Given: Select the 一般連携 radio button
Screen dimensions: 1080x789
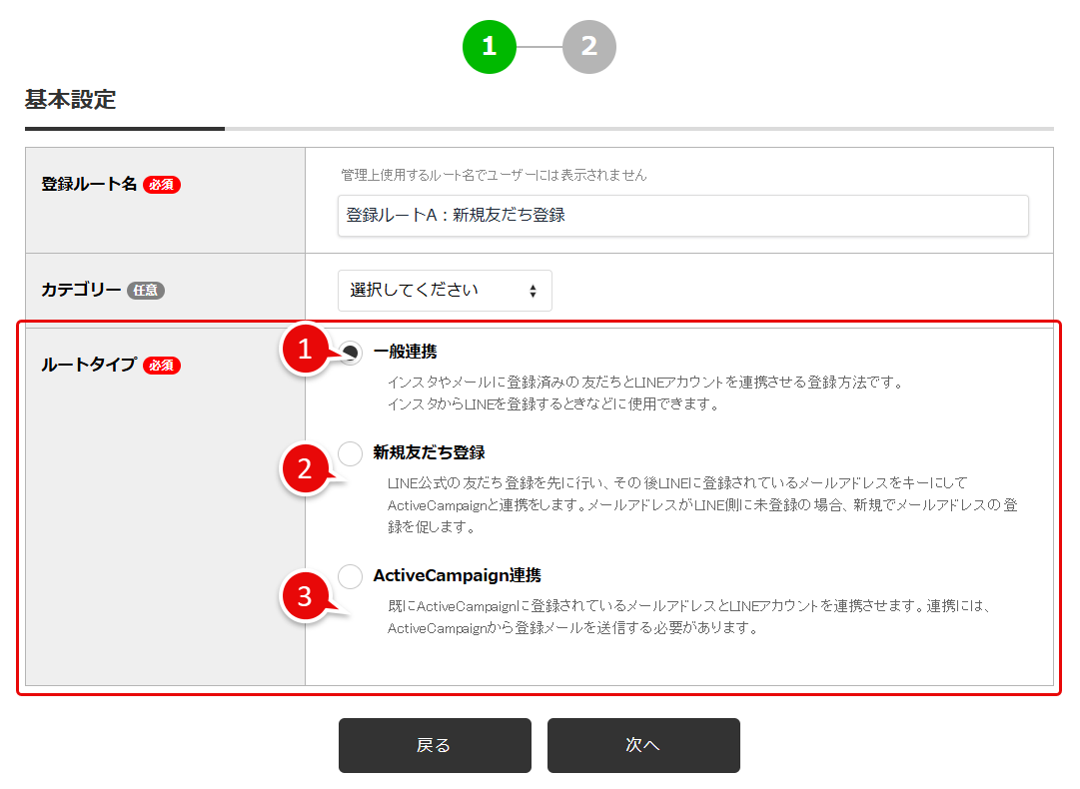Looking at the screenshot, I should (x=351, y=352).
